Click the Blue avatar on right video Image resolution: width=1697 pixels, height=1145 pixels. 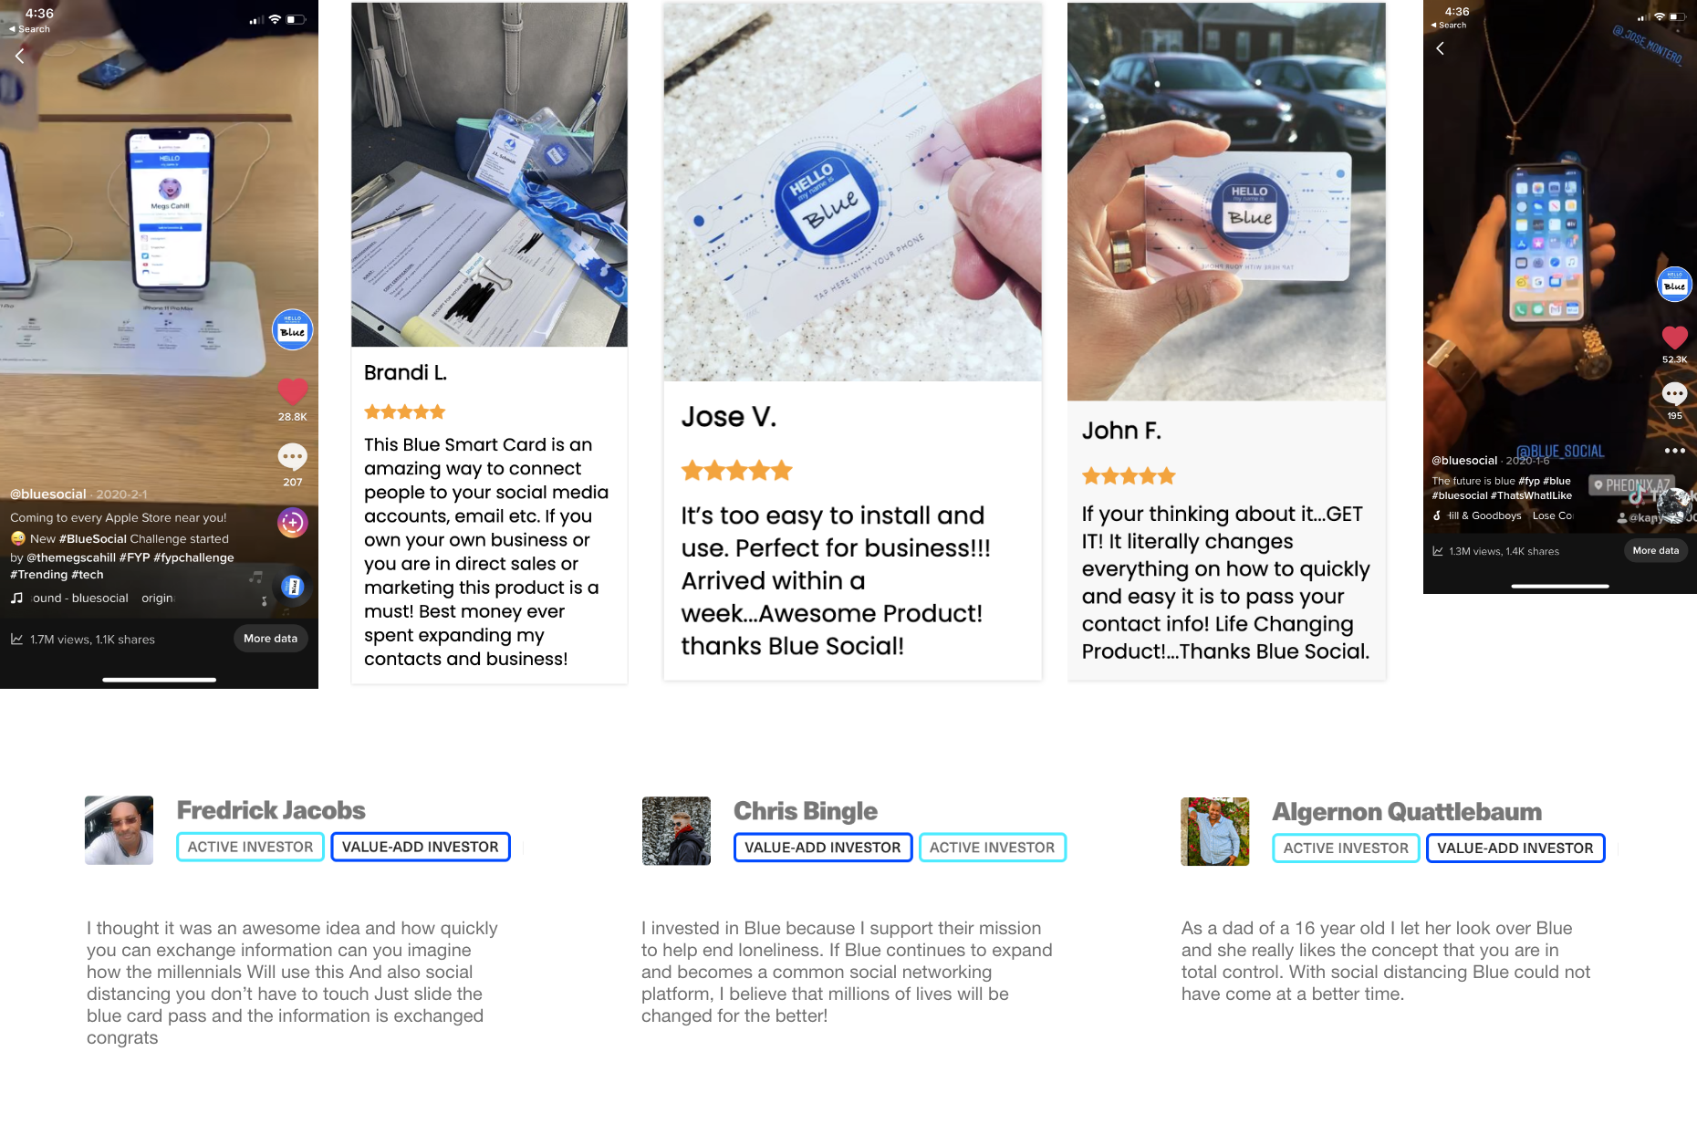click(1674, 285)
